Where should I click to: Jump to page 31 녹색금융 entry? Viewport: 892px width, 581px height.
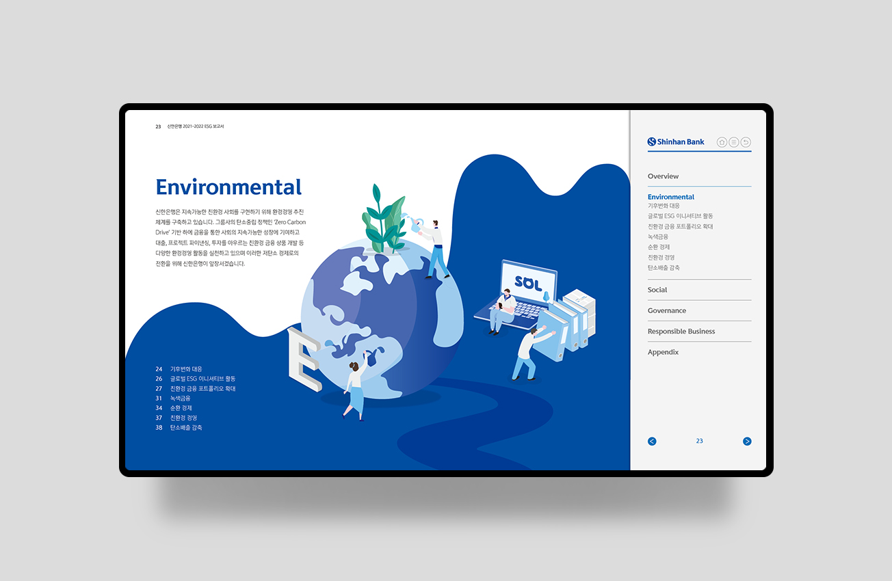173,398
